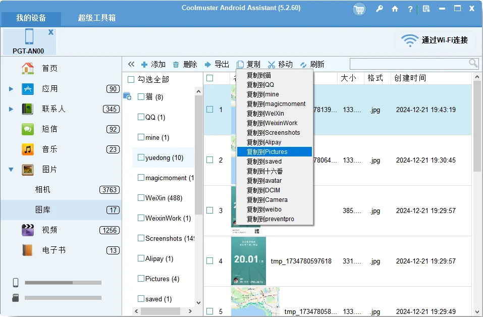This screenshot has height=317, width=483.
Task: Choose 复制到Pictures from the copy menu
Action: click(275, 152)
